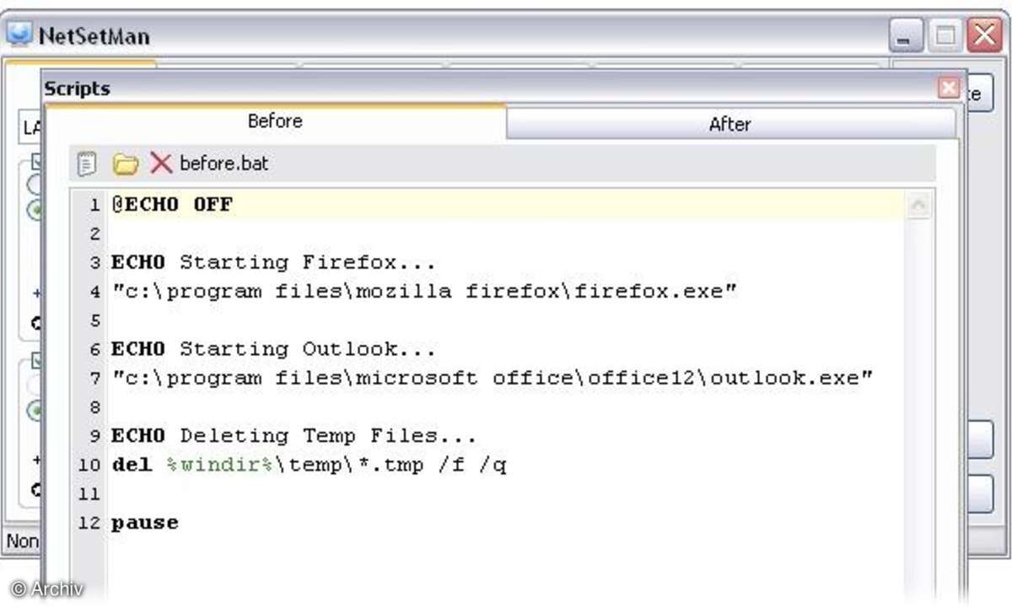
Task: Maximize the NetSetMan window
Action: (945, 36)
